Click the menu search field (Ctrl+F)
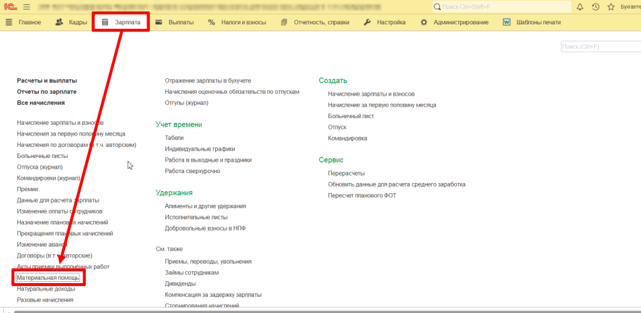This screenshot has width=641, height=313. pyautogui.click(x=600, y=47)
